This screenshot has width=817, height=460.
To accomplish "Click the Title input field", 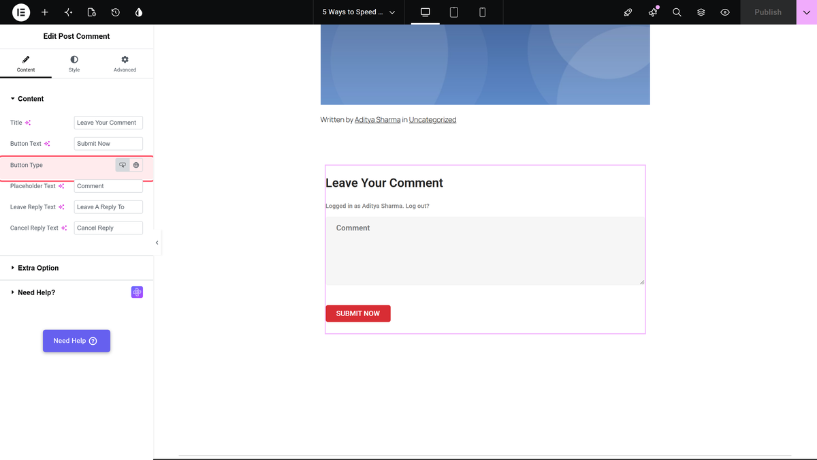I will point(108,123).
